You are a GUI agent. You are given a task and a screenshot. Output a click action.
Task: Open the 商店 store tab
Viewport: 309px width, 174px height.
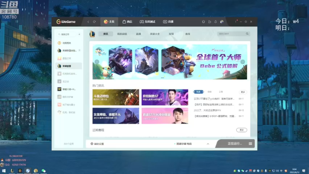(x=127, y=22)
